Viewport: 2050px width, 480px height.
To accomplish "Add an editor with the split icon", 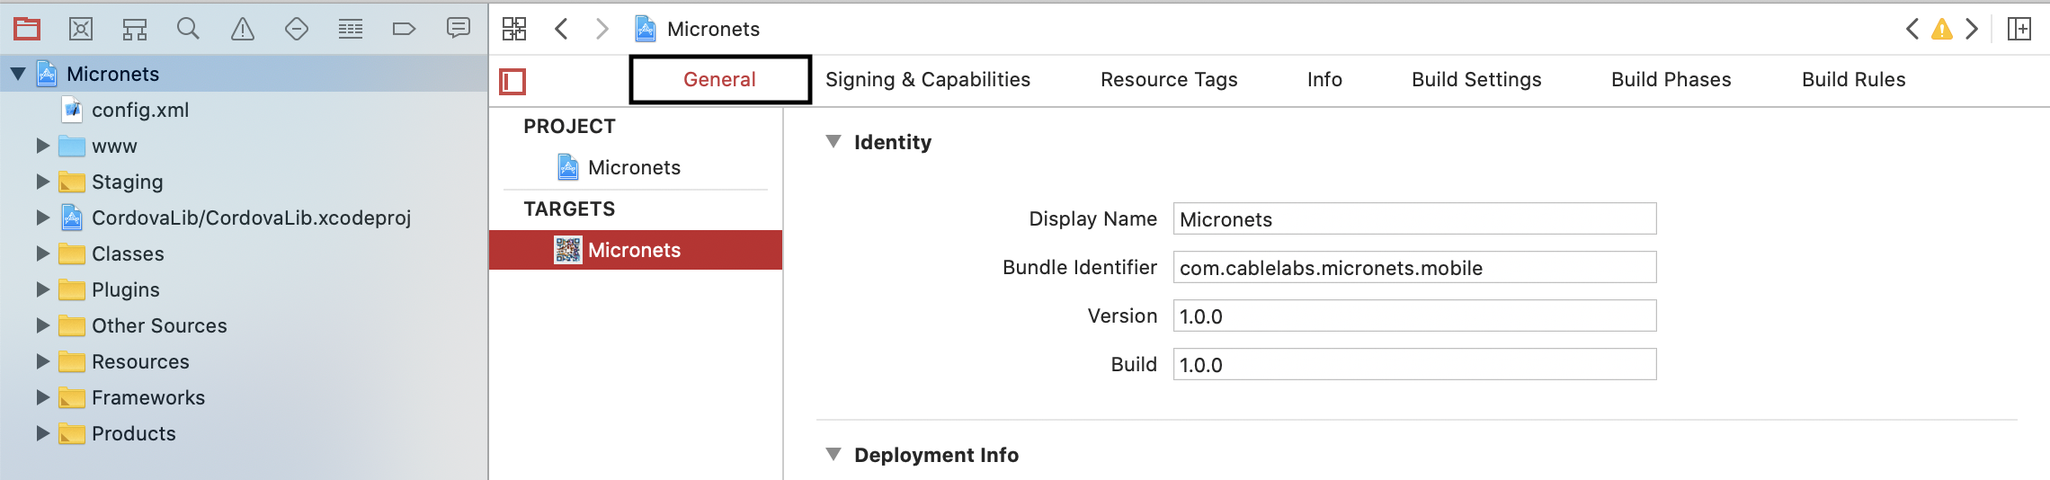I will tap(2019, 29).
